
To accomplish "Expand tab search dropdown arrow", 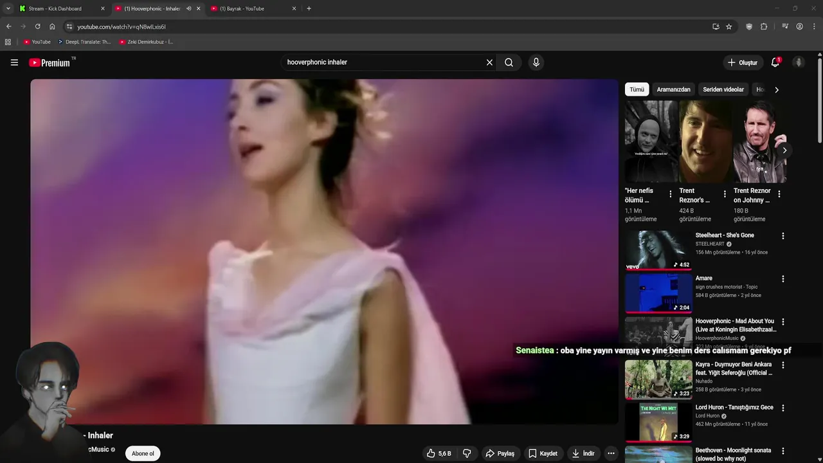I will pos(8,8).
